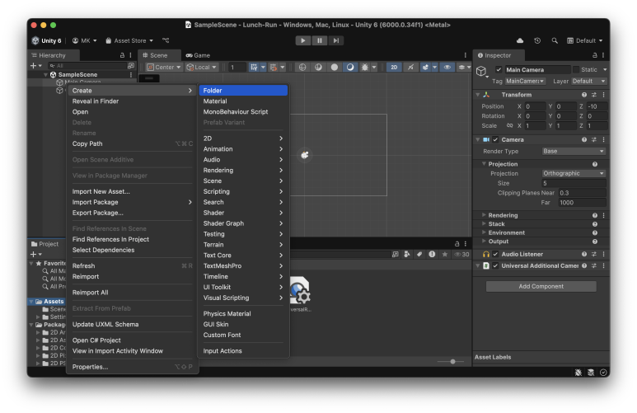Lock the Inspector panel
The image size is (637, 413).
click(594, 55)
